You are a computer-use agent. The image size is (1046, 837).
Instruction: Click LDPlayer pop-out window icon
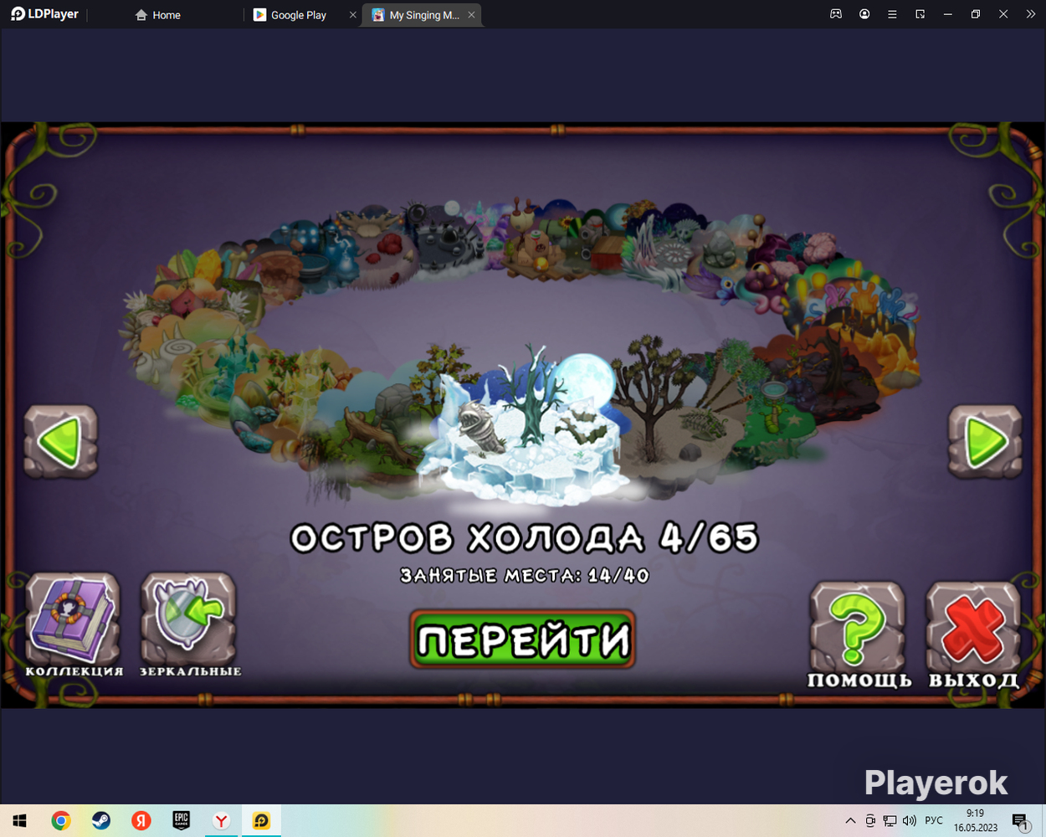point(920,14)
